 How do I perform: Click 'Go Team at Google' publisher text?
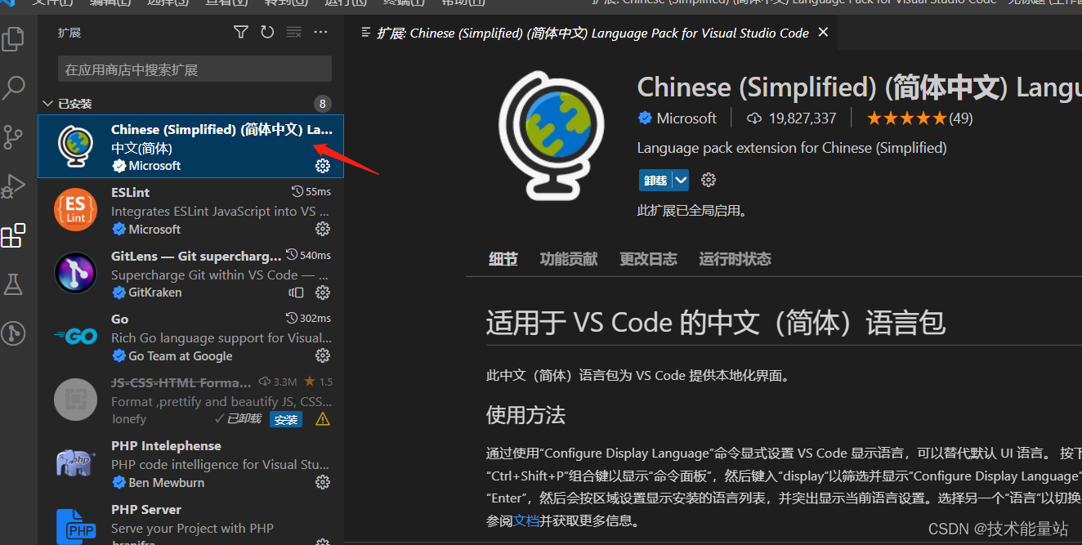pos(181,355)
